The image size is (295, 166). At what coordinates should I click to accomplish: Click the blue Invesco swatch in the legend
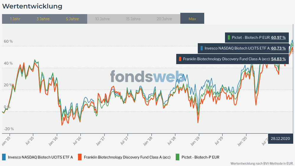coord(4,157)
